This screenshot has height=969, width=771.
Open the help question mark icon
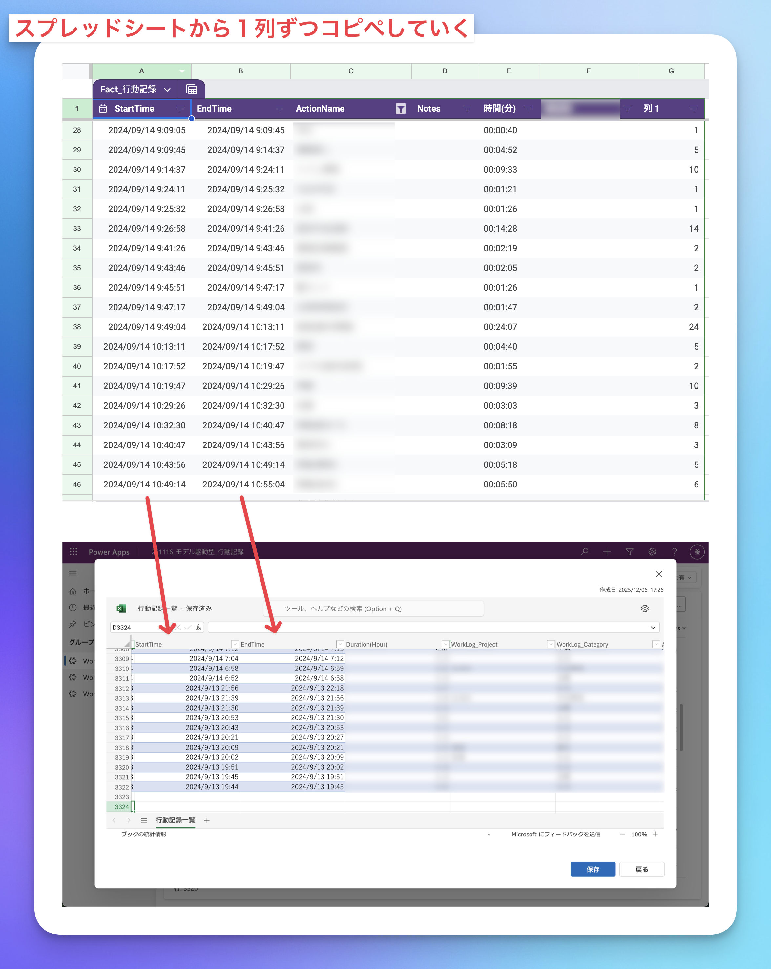(x=674, y=551)
